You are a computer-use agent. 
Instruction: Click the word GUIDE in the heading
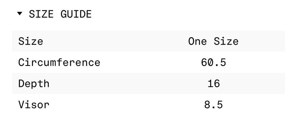pyautogui.click(x=76, y=14)
